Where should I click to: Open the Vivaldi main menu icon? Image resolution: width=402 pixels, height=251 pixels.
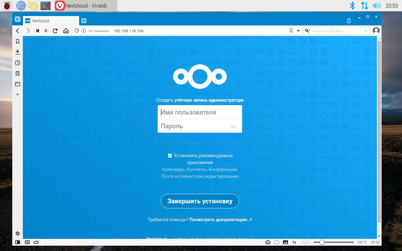[x=18, y=19]
